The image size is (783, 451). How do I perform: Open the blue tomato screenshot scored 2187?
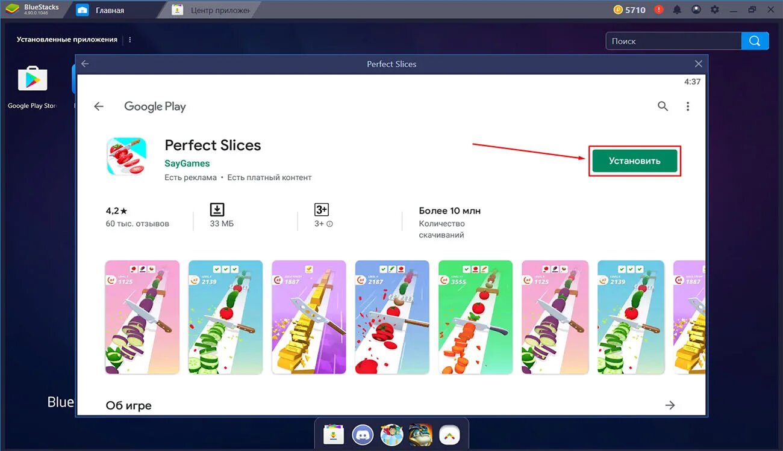(392, 317)
